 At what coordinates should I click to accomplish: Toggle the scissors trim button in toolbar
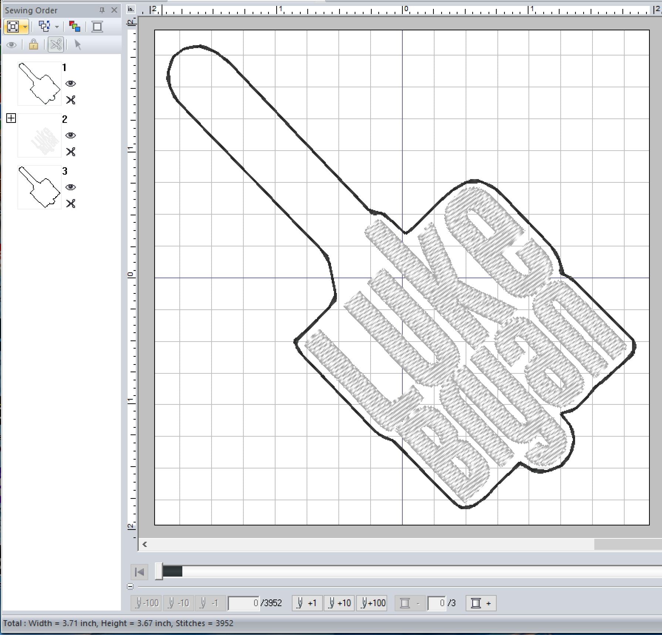pyautogui.click(x=56, y=45)
